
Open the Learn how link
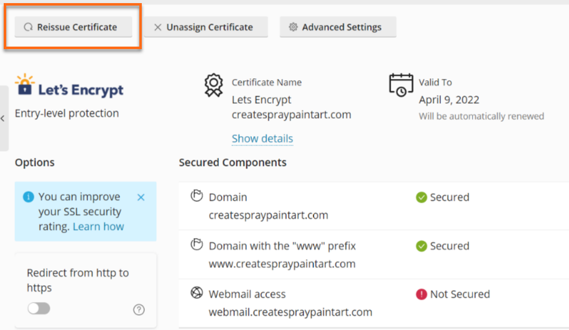coord(98,227)
